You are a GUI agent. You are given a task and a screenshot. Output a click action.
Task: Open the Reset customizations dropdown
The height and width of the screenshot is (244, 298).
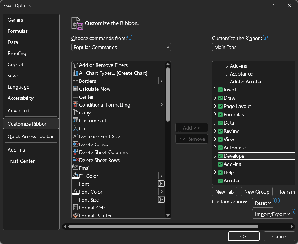tap(263, 203)
